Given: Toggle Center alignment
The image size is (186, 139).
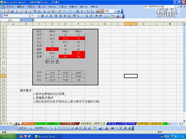Looking at the screenshot, I should (x=60, y=16).
